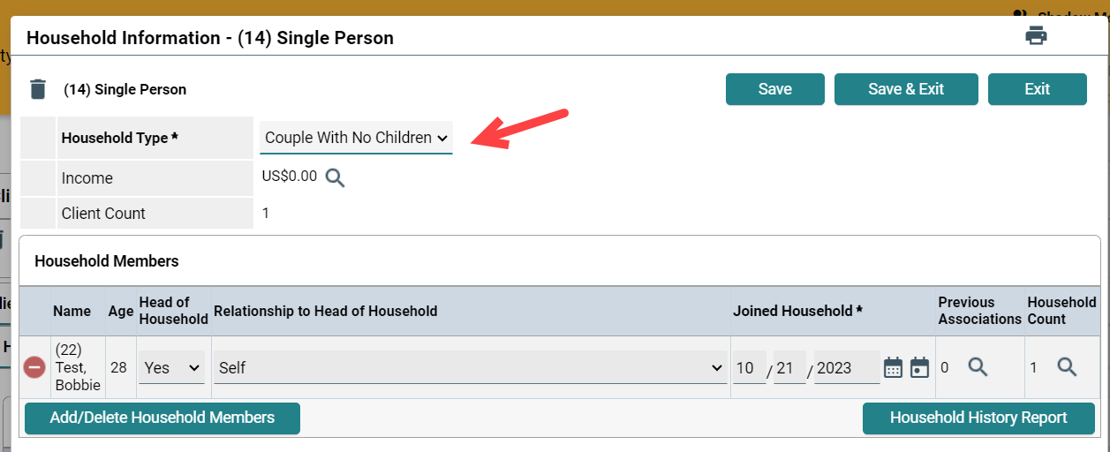Image resolution: width=1110 pixels, height=452 pixels.
Task: View Household Count magnifier icon
Action: [x=1067, y=367]
